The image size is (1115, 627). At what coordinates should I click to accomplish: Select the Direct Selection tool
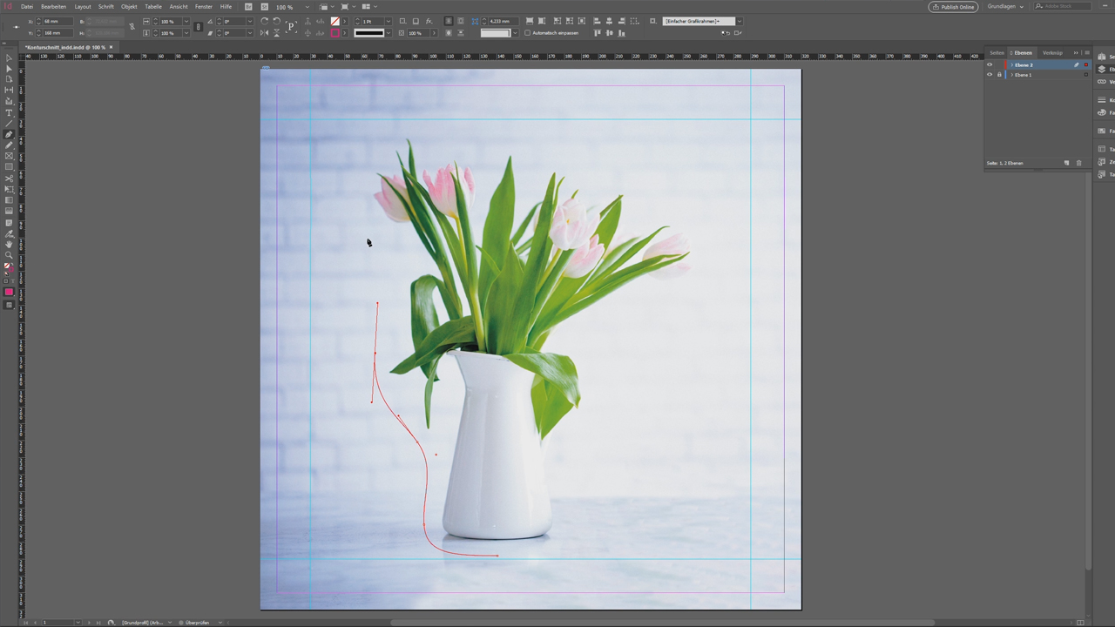(10, 68)
